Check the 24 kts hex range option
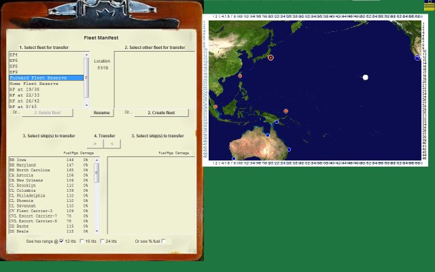 tap(103, 241)
